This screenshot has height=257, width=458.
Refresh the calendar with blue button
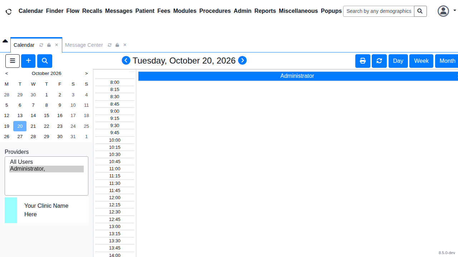(x=379, y=61)
